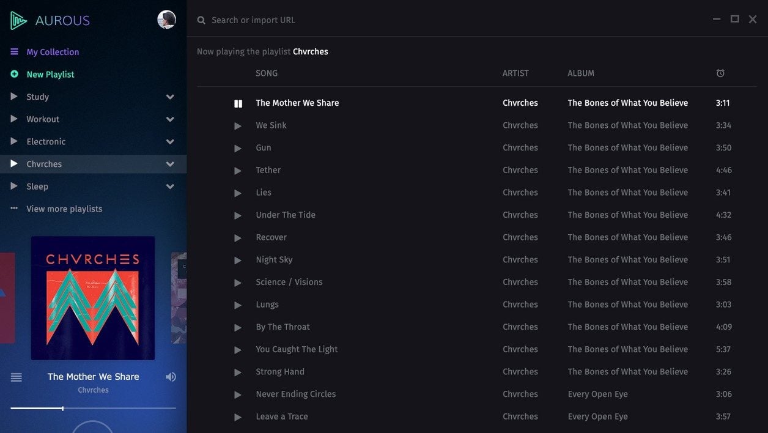This screenshot has width=768, height=433.
Task: Play the song Lies
Action: pyautogui.click(x=238, y=193)
